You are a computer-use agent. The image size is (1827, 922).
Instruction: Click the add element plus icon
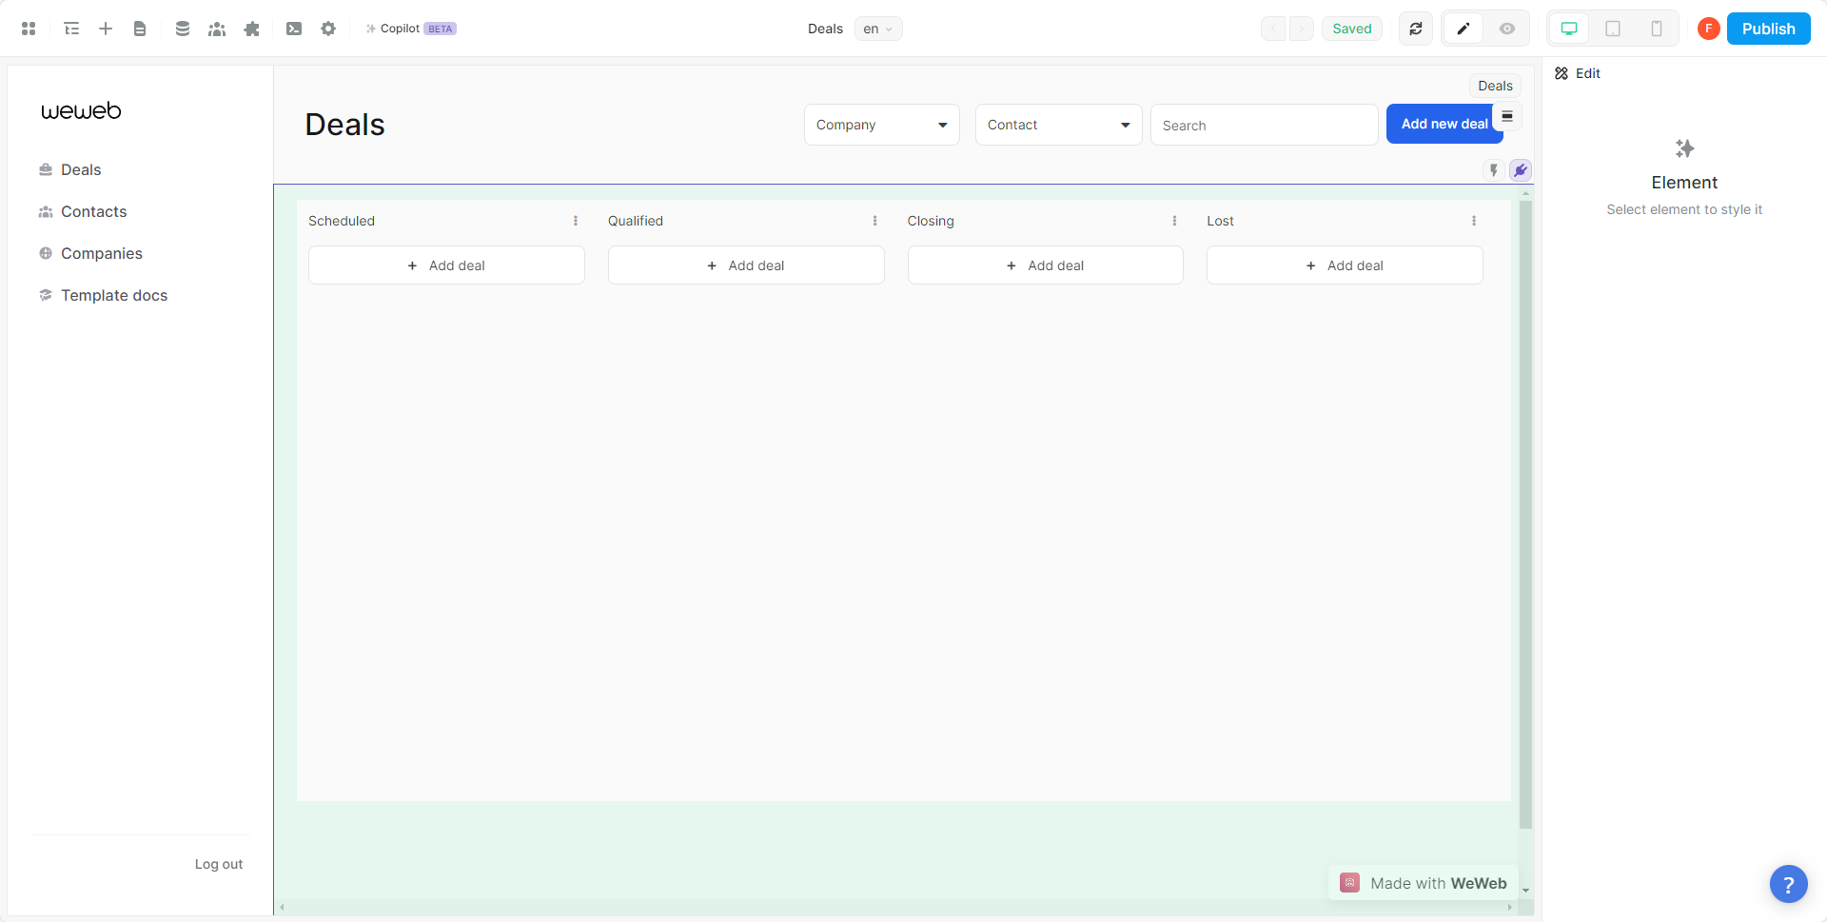click(x=106, y=29)
